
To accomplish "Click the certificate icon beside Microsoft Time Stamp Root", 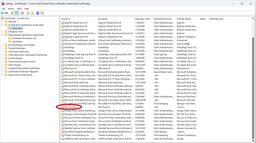I will (x=63, y=100).
